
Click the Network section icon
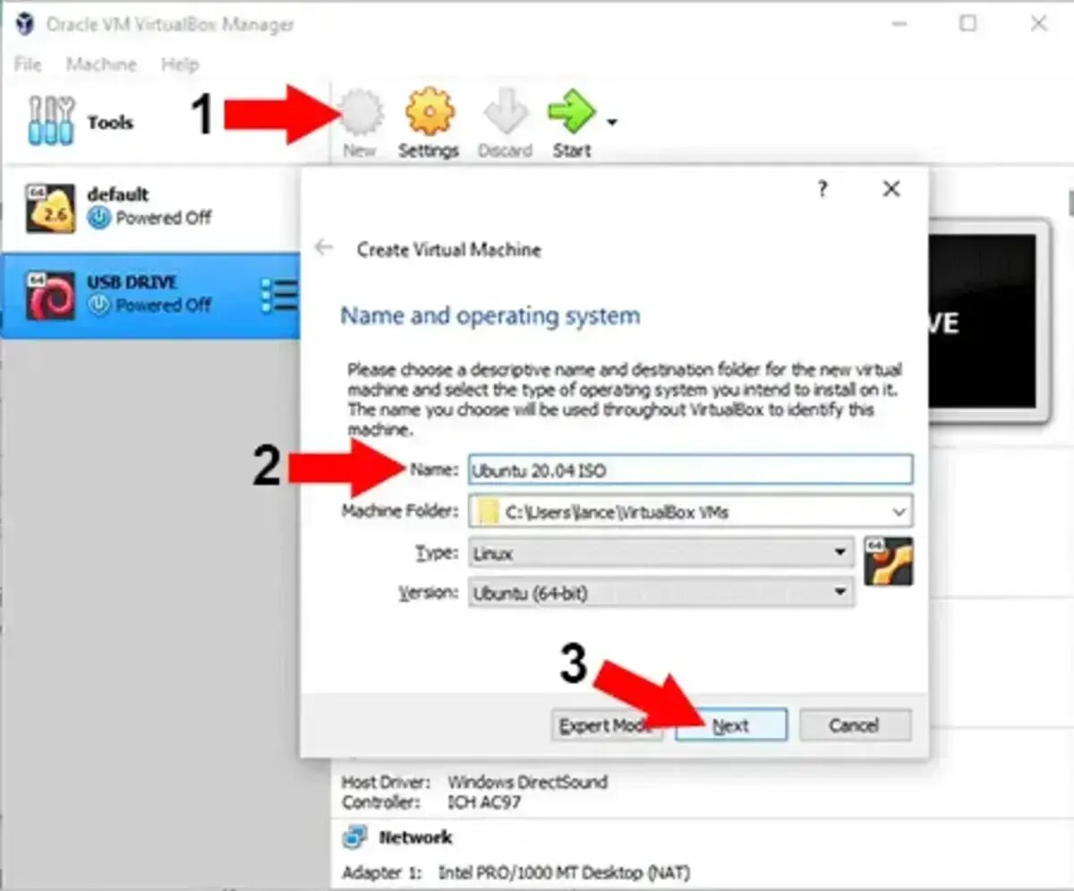354,837
